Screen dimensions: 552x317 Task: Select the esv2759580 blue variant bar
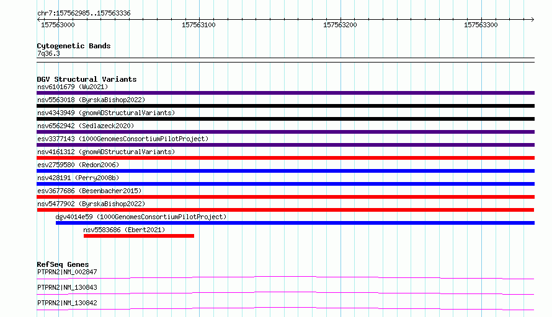(x=285, y=171)
